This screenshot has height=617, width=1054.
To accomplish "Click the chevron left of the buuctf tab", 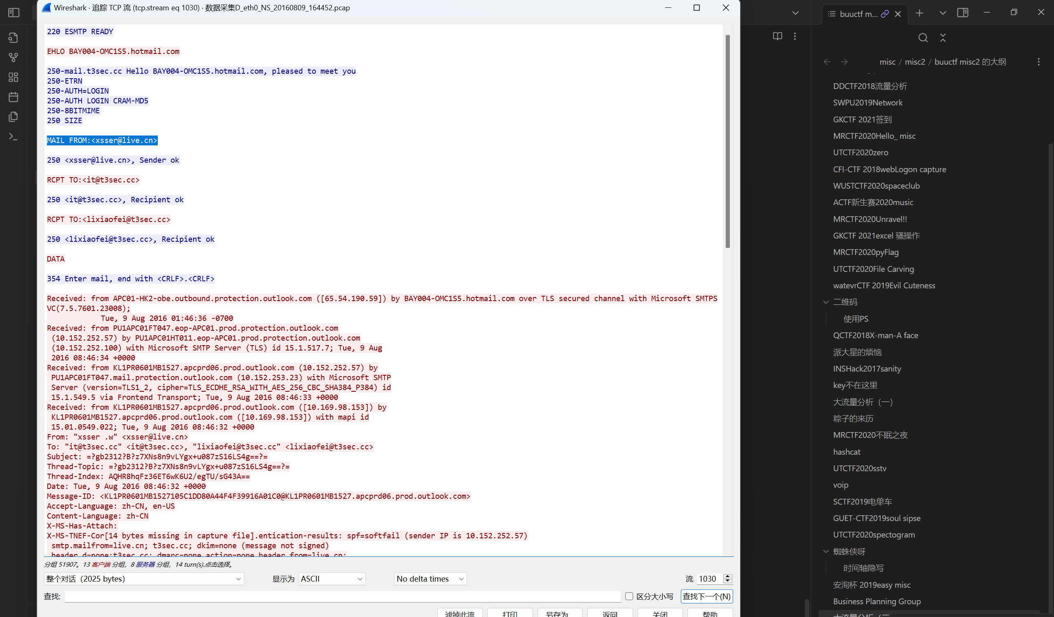I will [795, 13].
